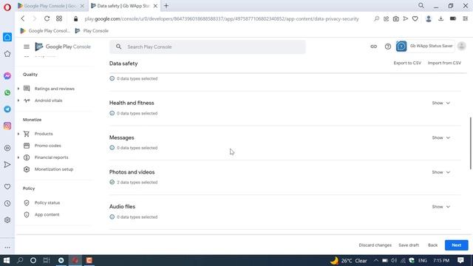Show Photos and videos data types
This screenshot has width=473, height=266.
(x=440, y=172)
